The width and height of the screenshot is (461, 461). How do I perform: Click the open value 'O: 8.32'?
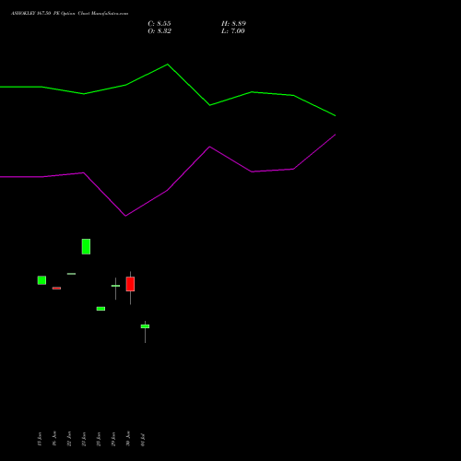160,31
